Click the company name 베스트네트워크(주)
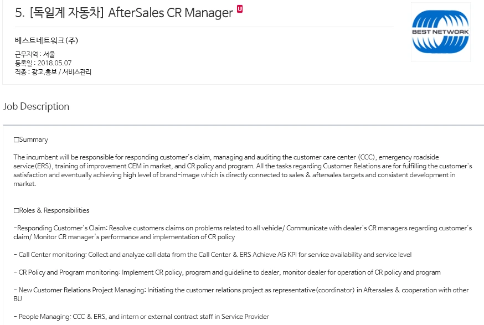The height and width of the screenshot is (325, 484). (x=47, y=40)
